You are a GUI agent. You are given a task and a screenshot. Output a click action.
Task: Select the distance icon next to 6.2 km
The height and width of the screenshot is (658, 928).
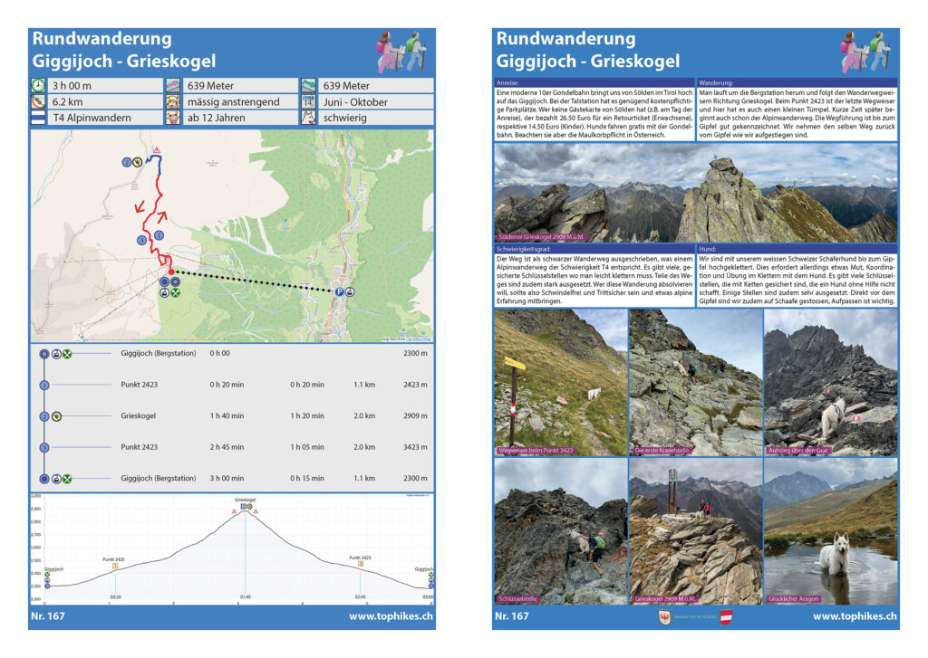(38, 102)
